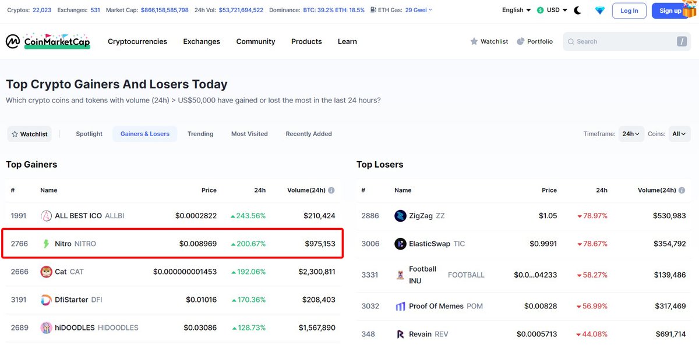Click the Sign up button
The height and width of the screenshot is (345, 699).
click(x=670, y=10)
